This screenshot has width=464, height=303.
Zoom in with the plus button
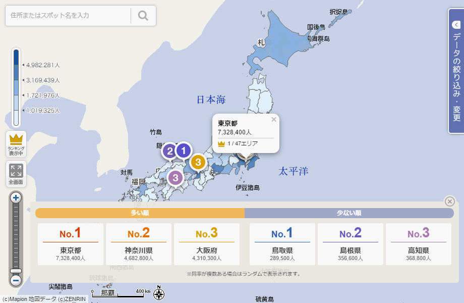[x=16, y=197]
